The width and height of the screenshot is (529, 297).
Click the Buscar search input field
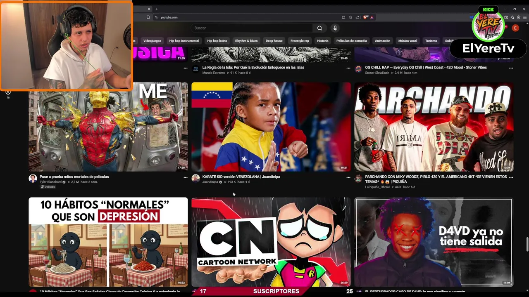click(252, 28)
